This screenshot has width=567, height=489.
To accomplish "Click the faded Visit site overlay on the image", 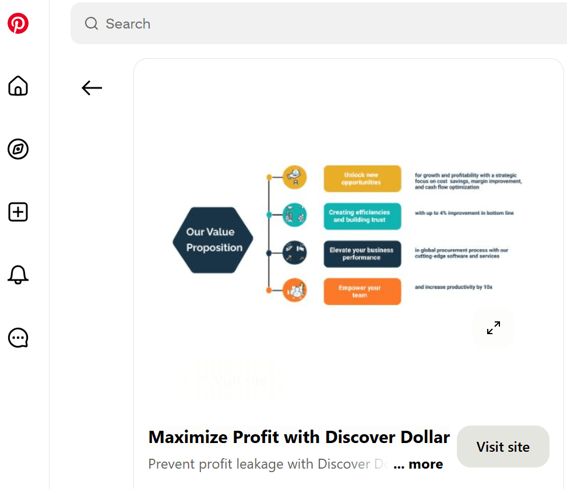I will click(232, 380).
